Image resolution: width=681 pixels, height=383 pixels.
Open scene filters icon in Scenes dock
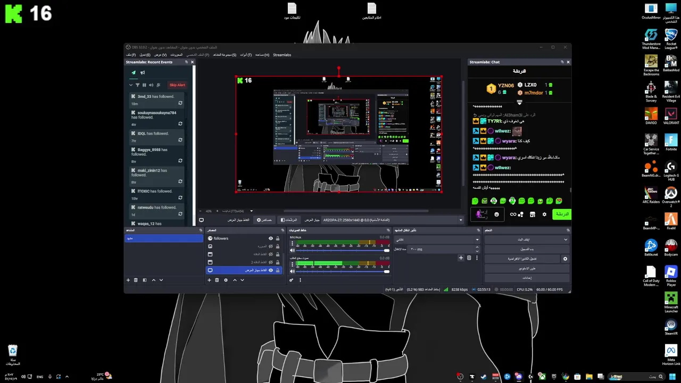point(144,280)
